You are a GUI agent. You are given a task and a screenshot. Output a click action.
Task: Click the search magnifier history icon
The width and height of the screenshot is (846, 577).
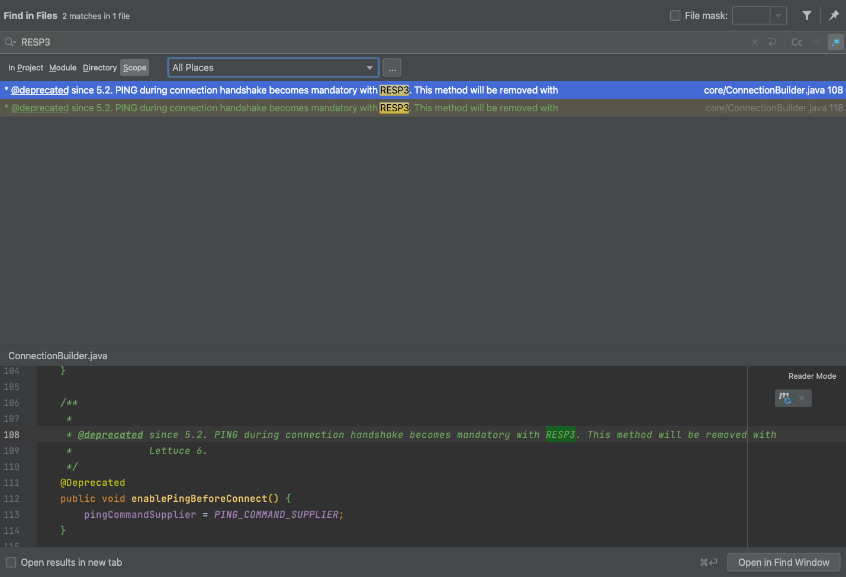point(10,42)
